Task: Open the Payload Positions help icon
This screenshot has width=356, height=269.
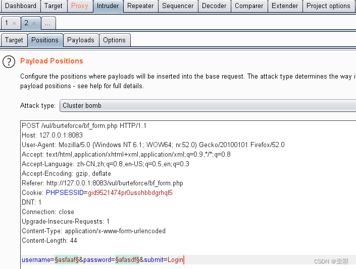Action: coord(9,61)
